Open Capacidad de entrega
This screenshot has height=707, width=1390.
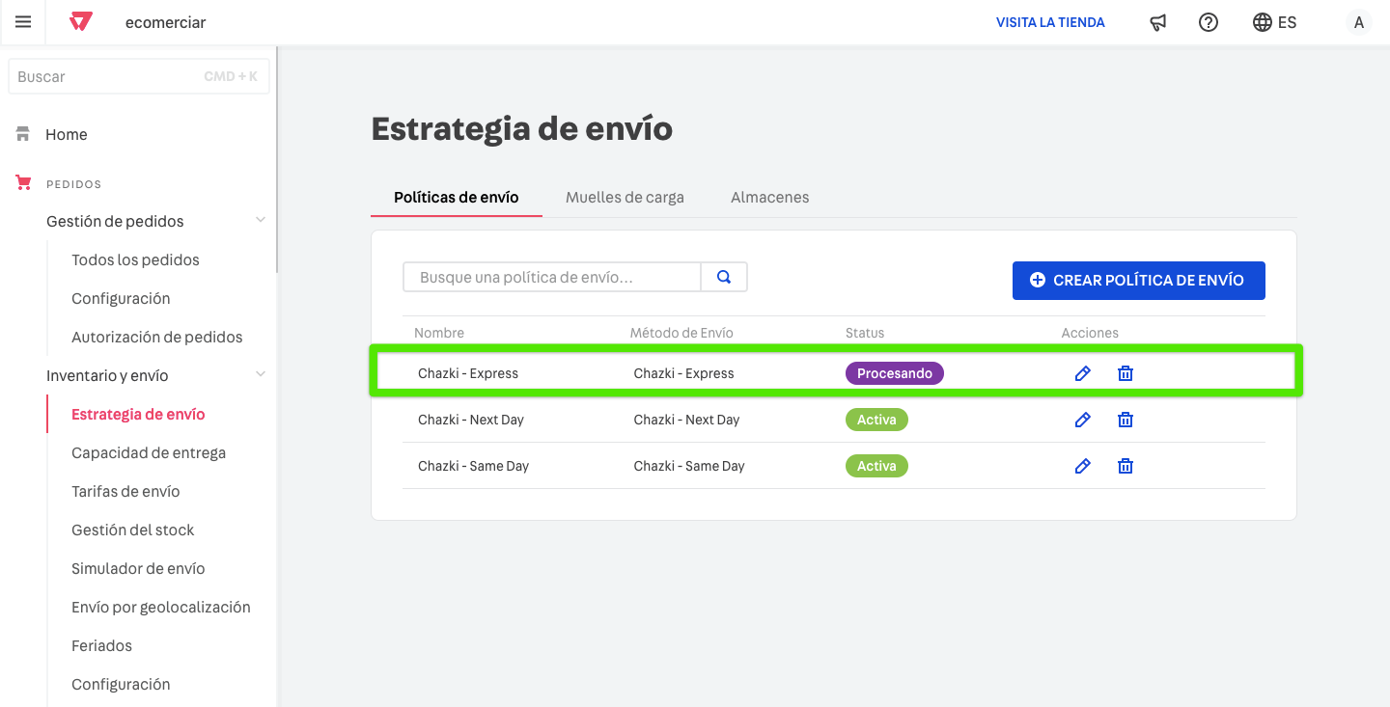point(149,452)
